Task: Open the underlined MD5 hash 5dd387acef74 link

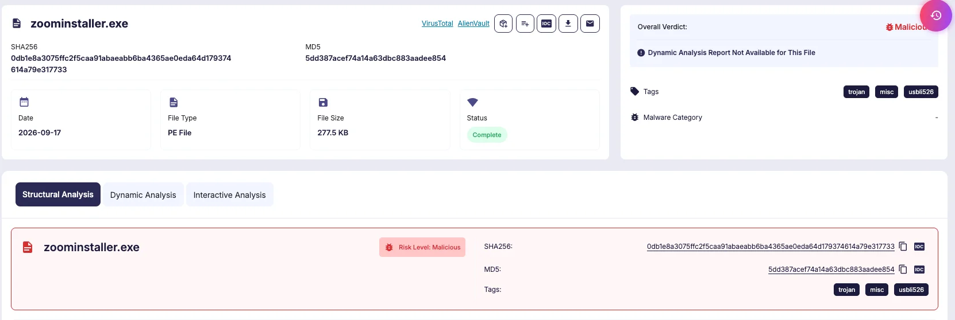Action: tap(831, 270)
